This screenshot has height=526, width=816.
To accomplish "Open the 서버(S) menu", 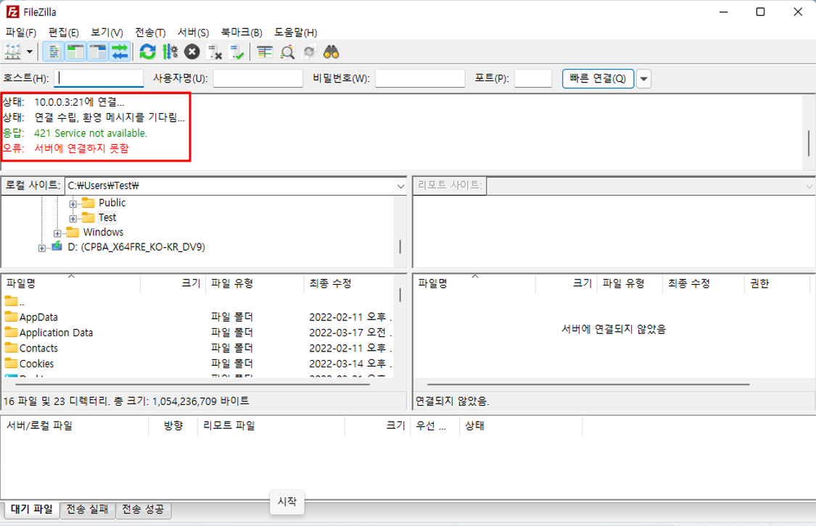I will pos(193,32).
